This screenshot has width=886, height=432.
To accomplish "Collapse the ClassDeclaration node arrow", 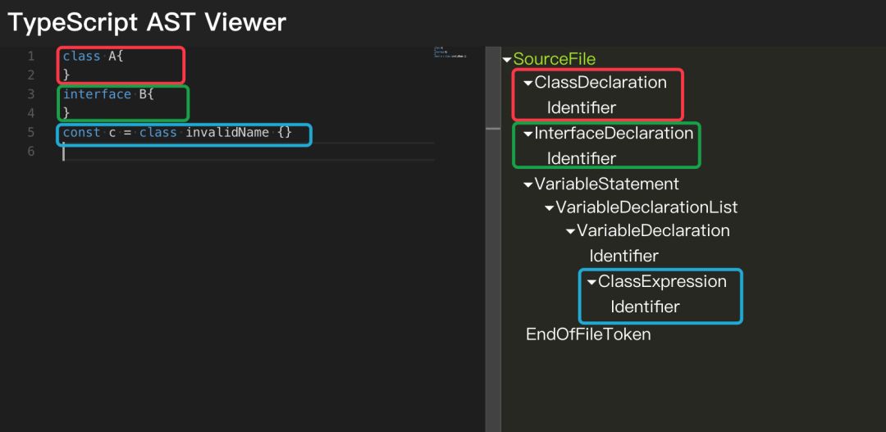I will 527,84.
